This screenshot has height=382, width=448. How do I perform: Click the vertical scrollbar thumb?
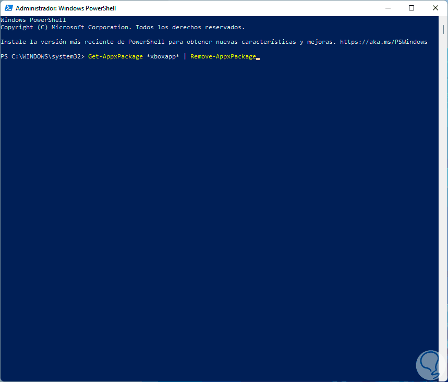[443, 29]
